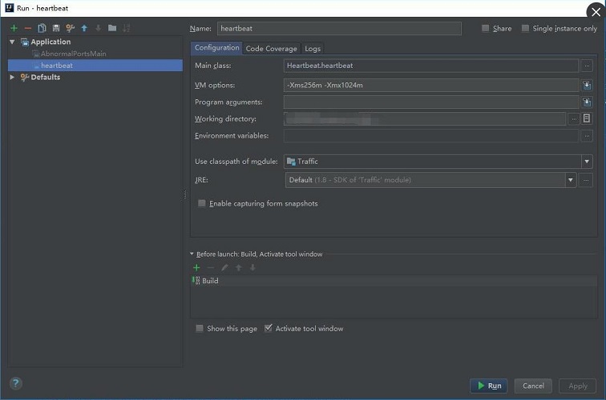Click the Run button
This screenshot has width=606, height=400.
489,386
